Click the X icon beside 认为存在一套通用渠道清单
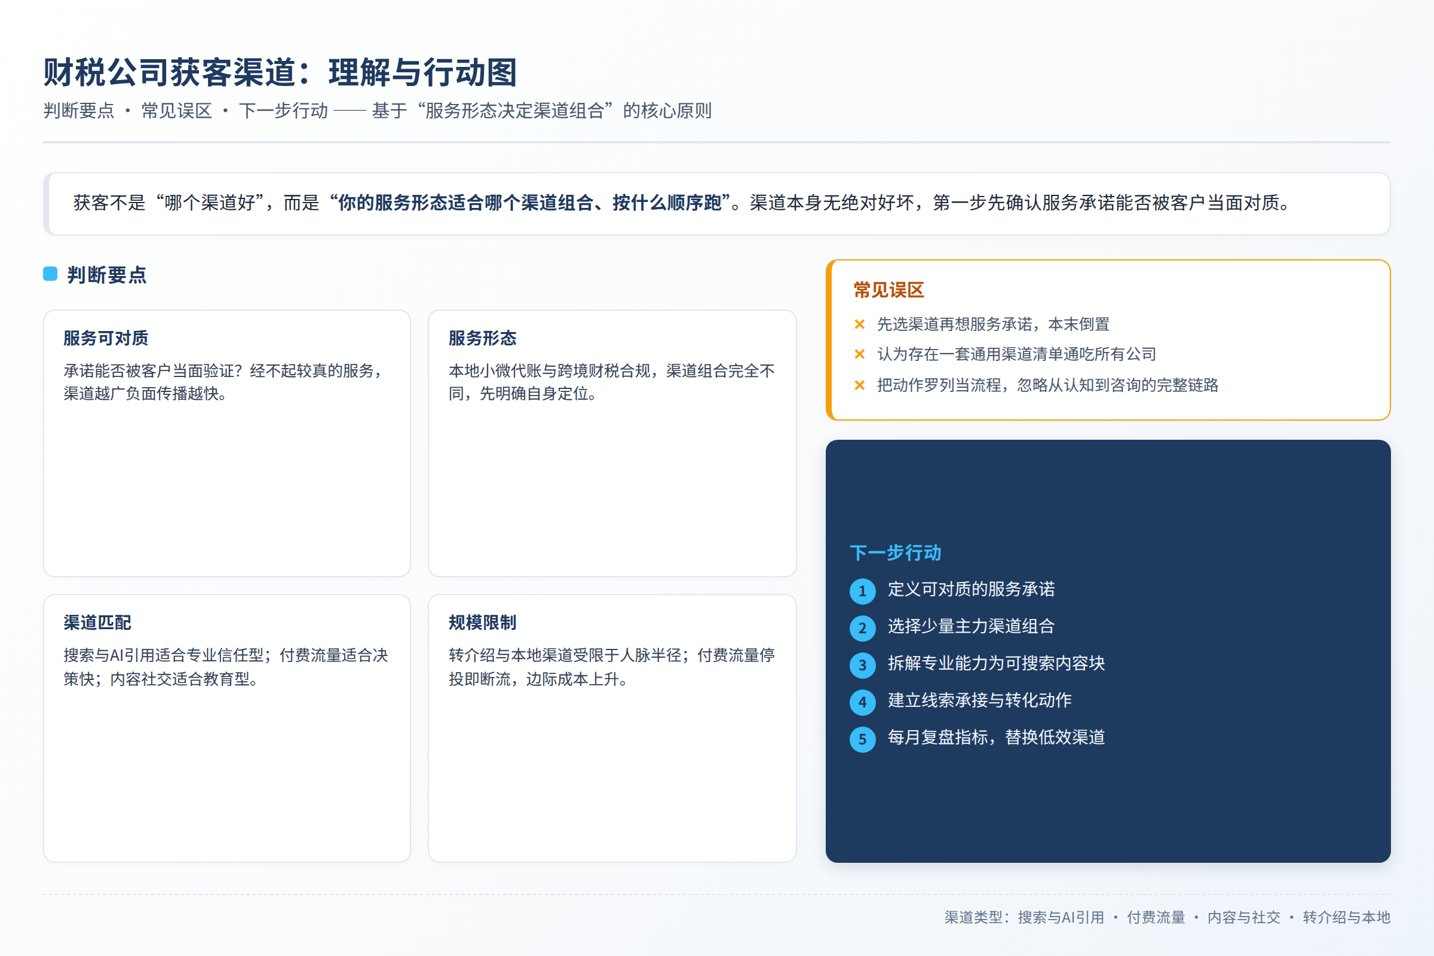1434x956 pixels. 860,354
